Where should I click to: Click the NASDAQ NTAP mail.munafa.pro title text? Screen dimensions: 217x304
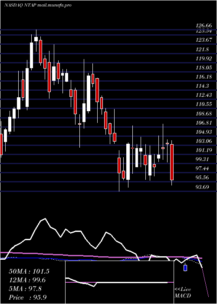coord(38,5)
